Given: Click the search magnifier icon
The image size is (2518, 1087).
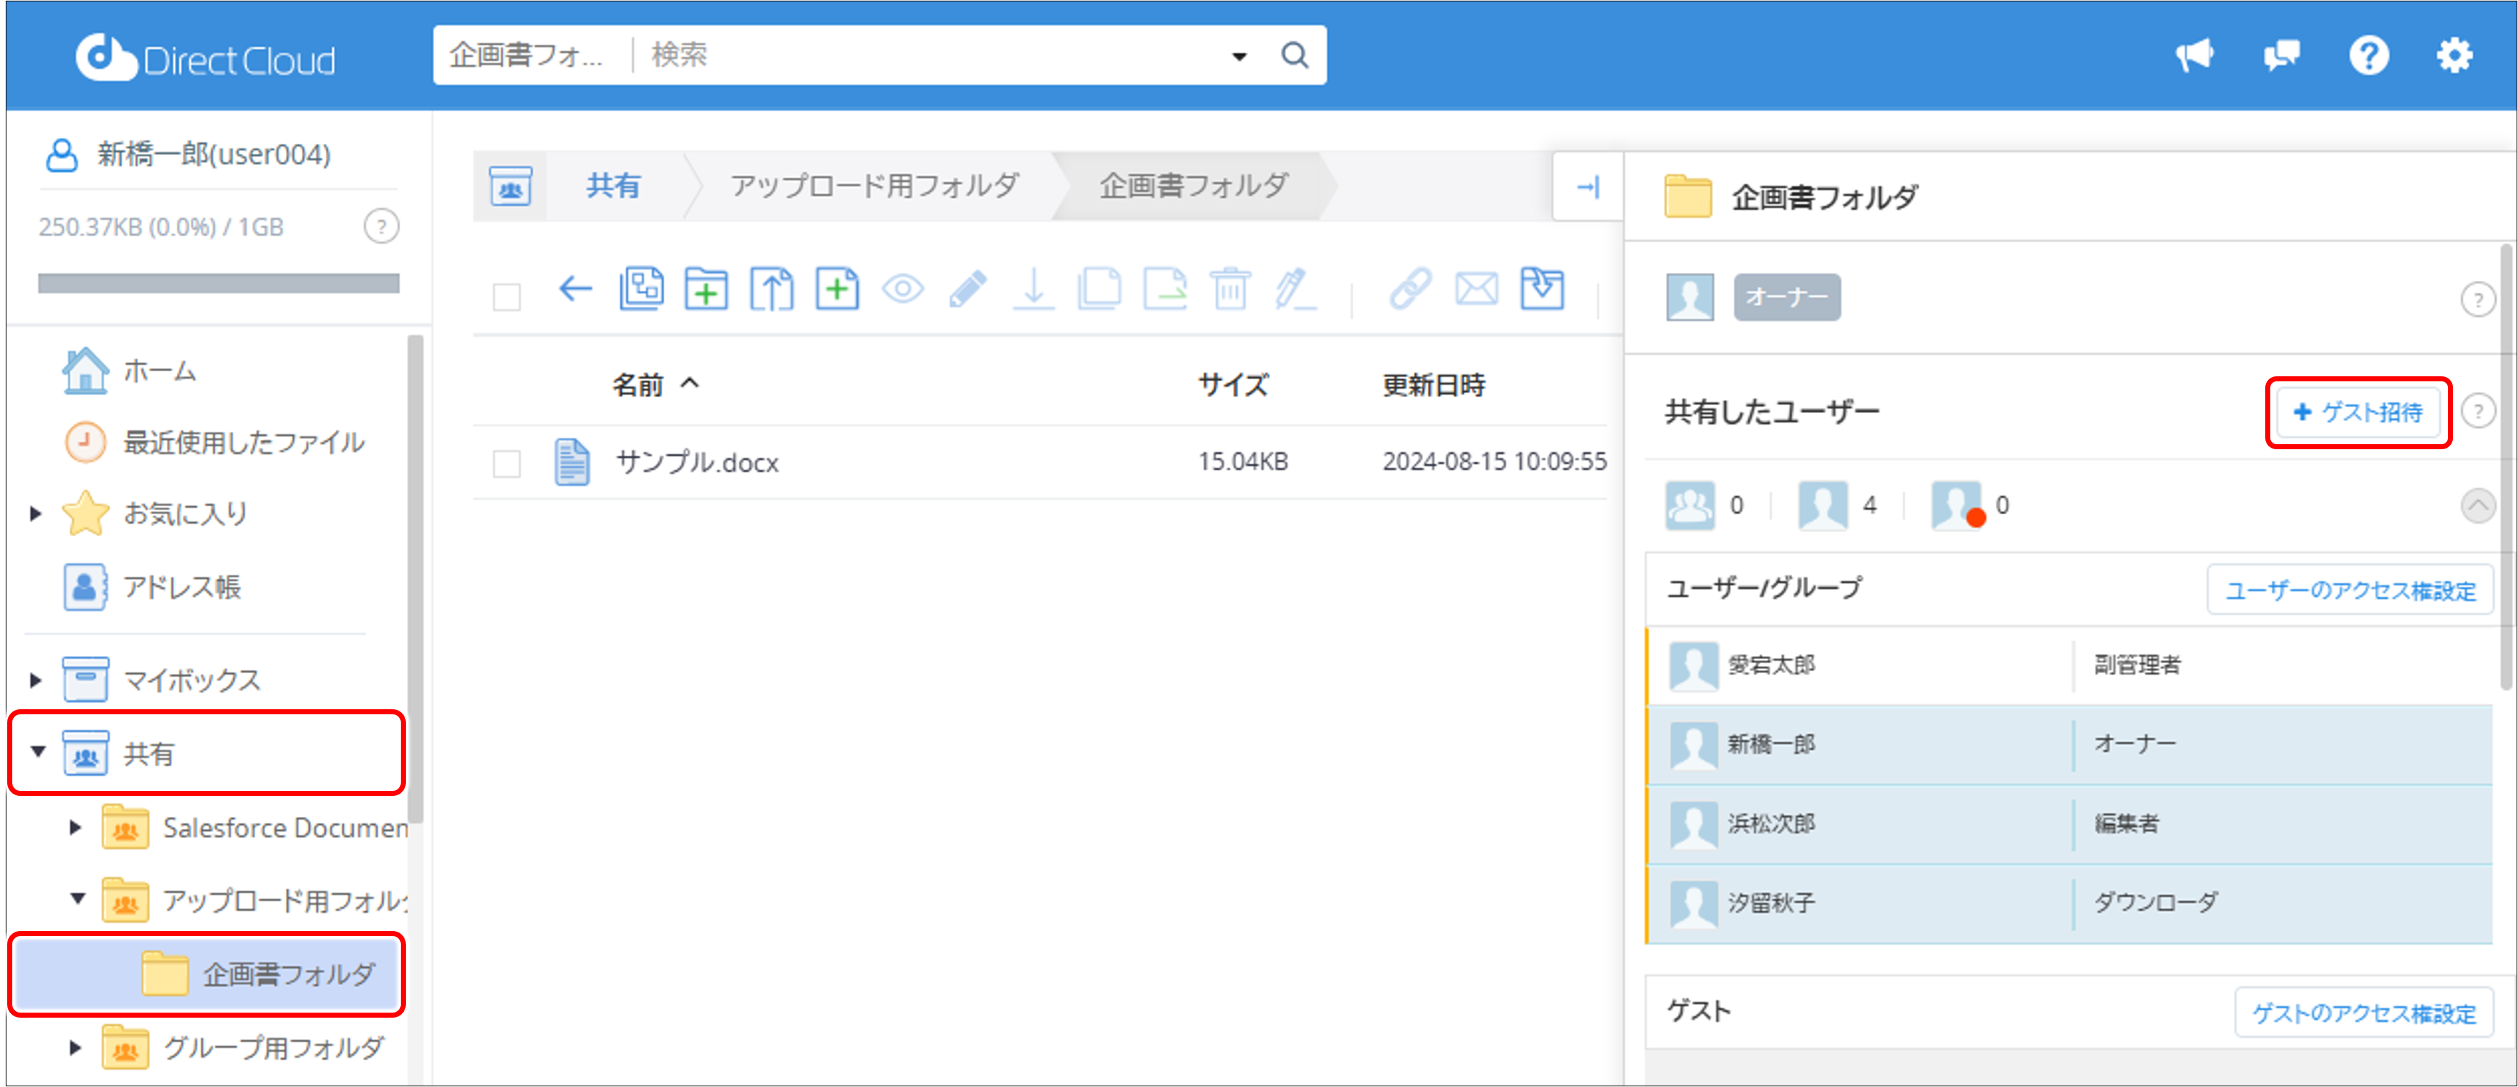Looking at the screenshot, I should [x=1294, y=56].
